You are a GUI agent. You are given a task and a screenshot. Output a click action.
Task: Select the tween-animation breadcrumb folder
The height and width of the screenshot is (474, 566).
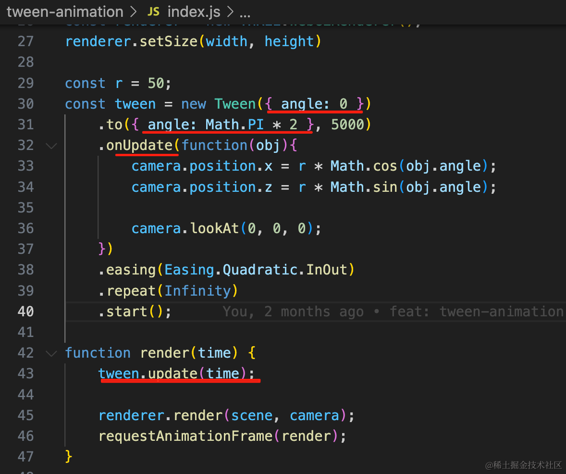pyautogui.click(x=65, y=12)
